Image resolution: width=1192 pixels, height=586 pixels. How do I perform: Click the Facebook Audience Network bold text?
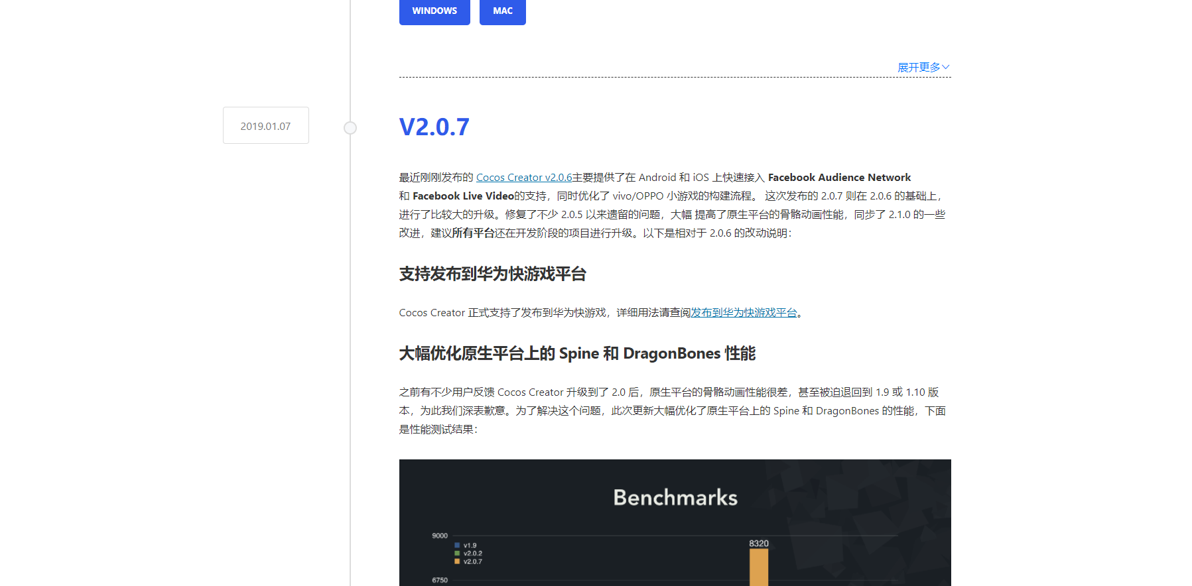pyautogui.click(x=839, y=178)
